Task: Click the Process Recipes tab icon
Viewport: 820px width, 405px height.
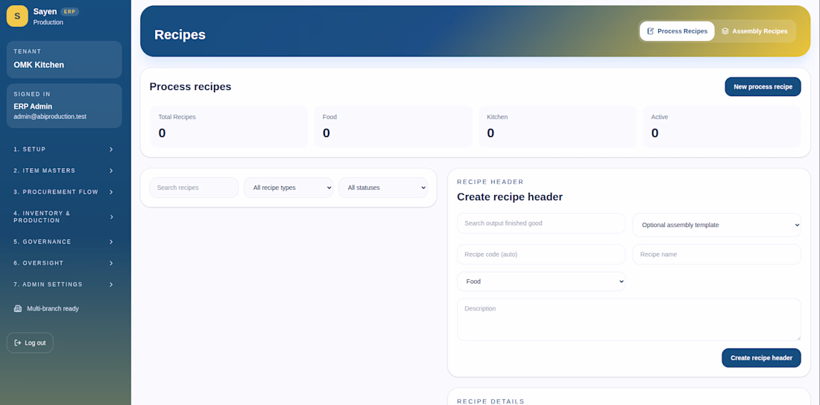Action: point(651,31)
